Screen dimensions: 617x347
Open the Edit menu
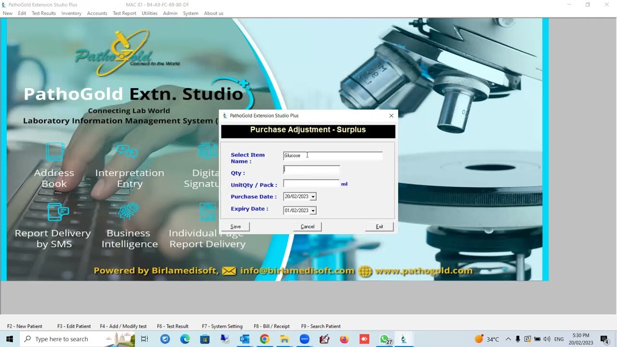[22, 13]
